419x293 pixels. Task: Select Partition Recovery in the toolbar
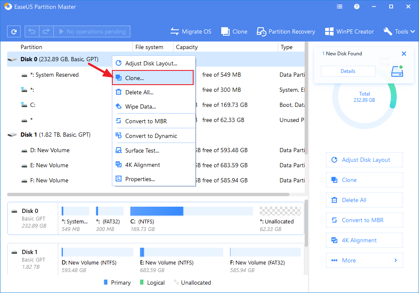[x=286, y=31]
